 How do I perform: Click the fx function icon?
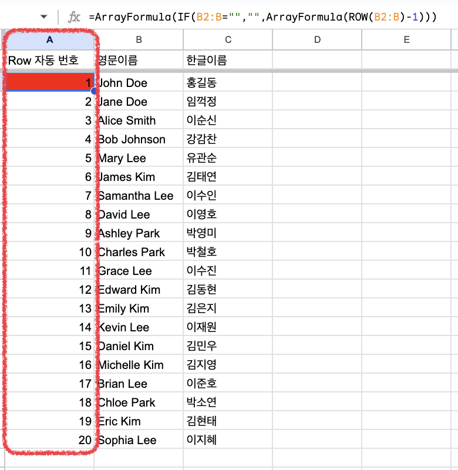click(74, 17)
